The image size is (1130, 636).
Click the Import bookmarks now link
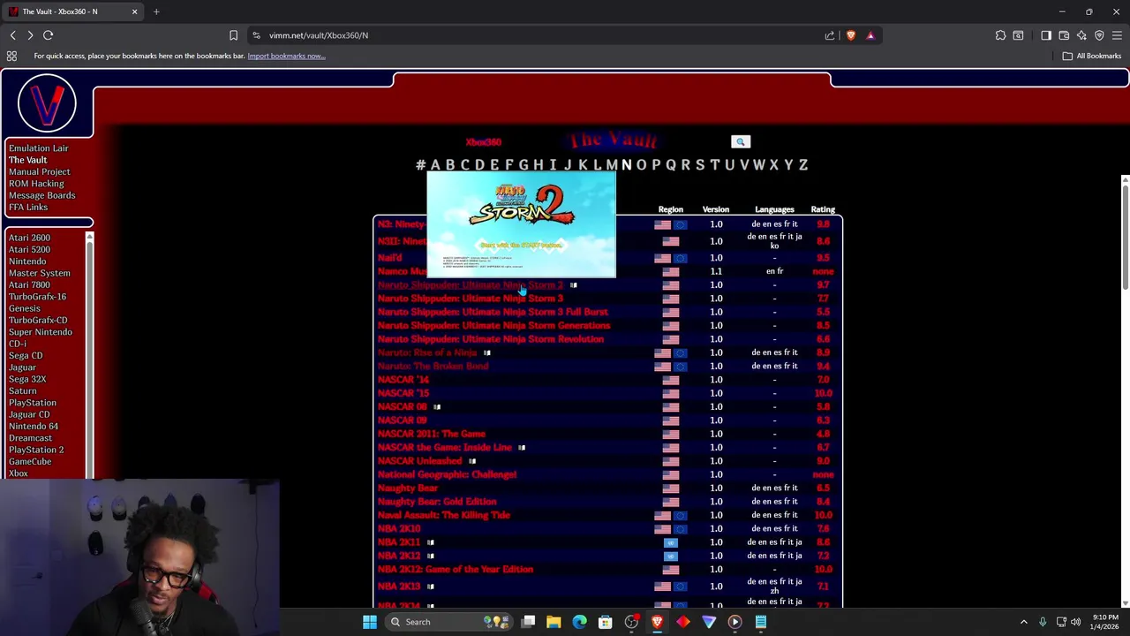[x=286, y=56]
